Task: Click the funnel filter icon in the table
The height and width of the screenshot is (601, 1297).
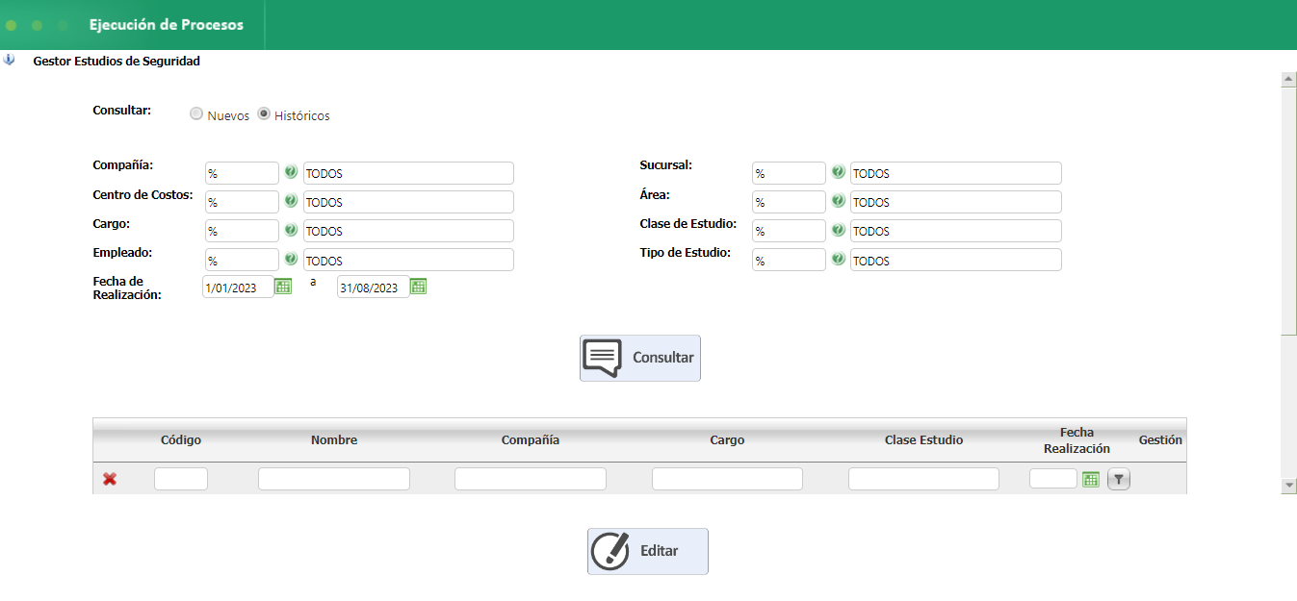Action: point(1118,479)
